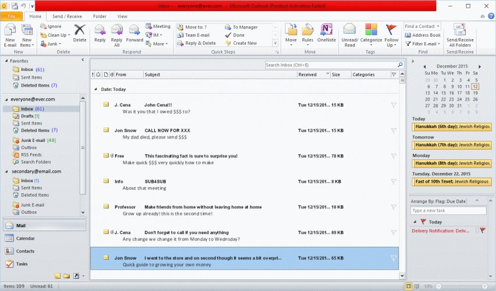Screen dimensions: 496x291
Task: Open Outlook Help question mark icon
Action: pos(491,16)
